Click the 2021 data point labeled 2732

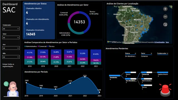point(70,83)
